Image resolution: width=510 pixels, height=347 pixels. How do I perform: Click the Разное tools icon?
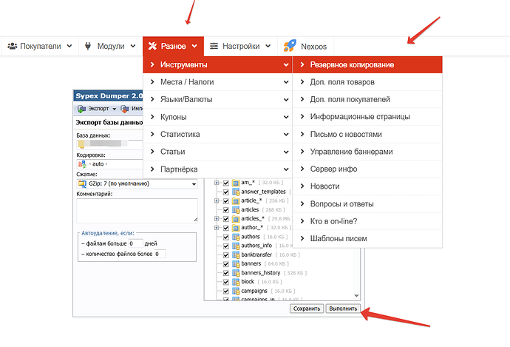152,46
